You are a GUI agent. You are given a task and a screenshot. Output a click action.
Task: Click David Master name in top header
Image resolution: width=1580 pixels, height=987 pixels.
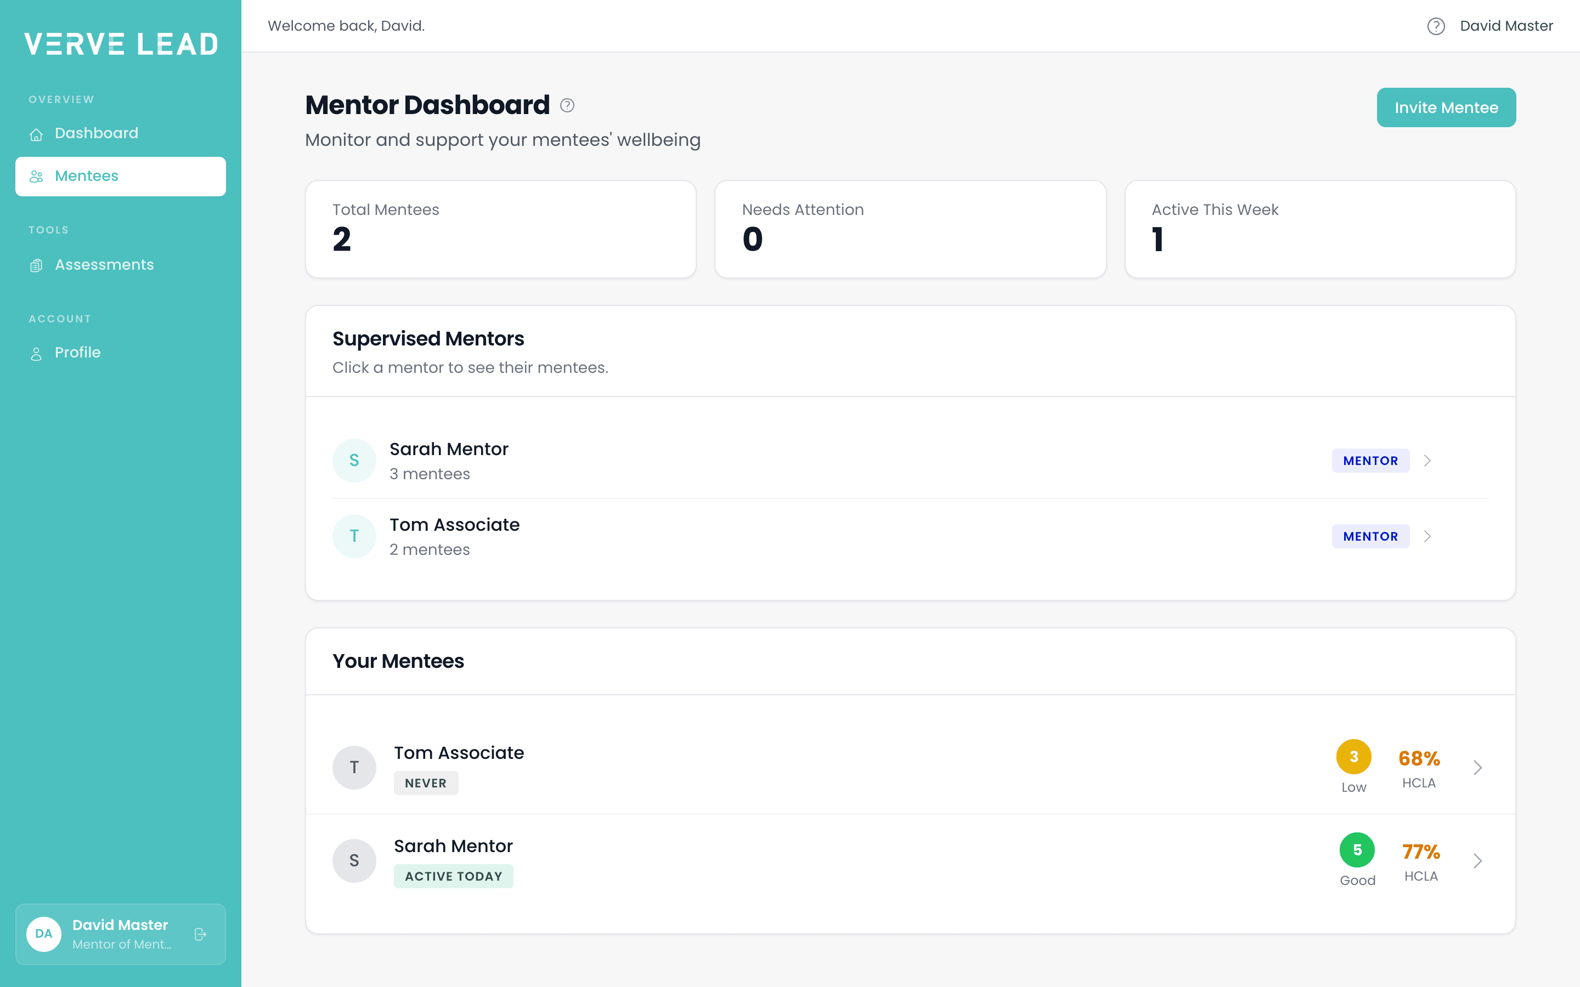pos(1506,26)
